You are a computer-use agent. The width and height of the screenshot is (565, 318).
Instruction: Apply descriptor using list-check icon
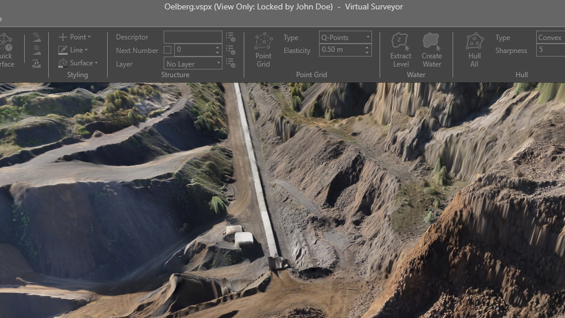point(230,37)
